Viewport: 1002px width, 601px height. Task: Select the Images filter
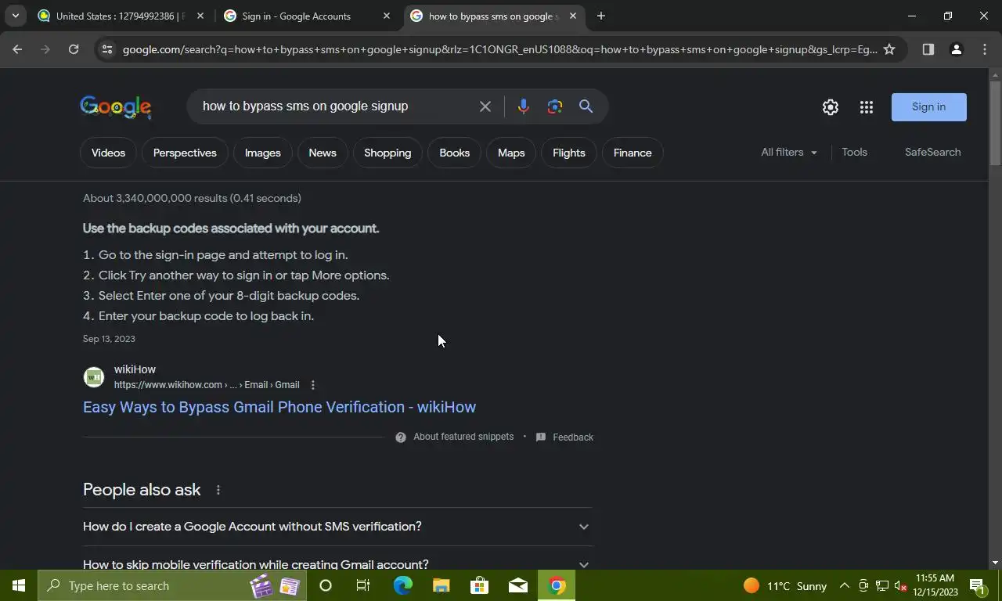click(262, 153)
